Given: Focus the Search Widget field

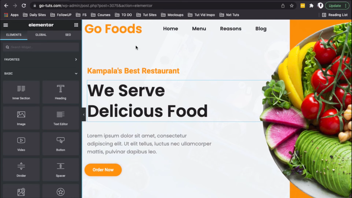Looking at the screenshot, I should point(41,47).
